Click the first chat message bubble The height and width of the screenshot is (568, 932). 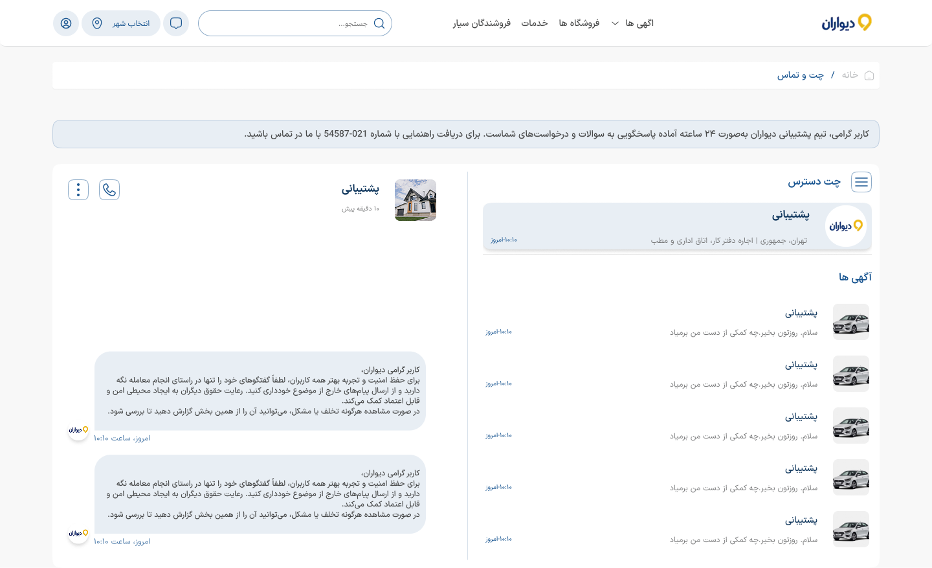(260, 391)
